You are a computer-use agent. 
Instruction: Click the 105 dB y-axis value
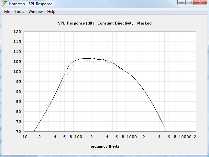point(17,62)
